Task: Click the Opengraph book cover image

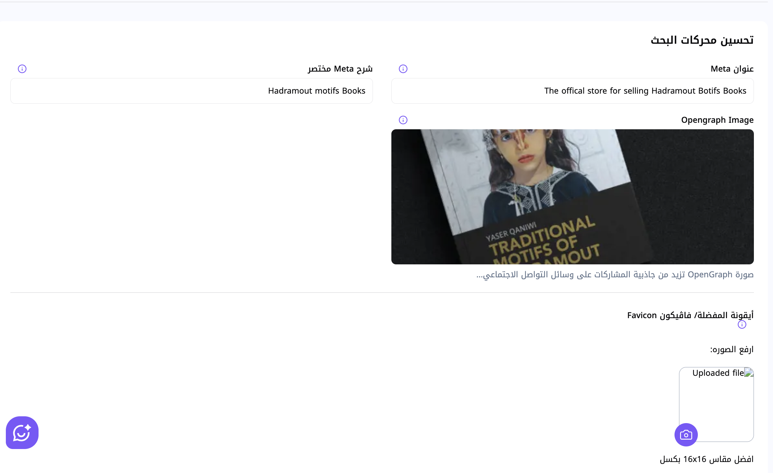Action: [572, 197]
